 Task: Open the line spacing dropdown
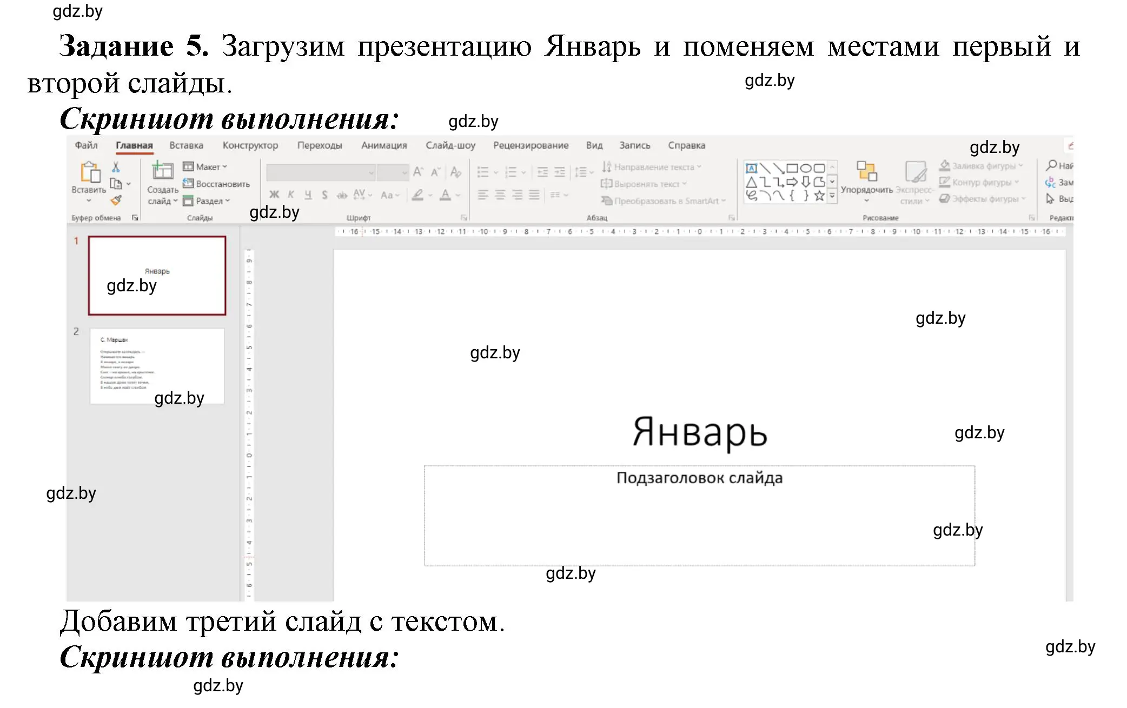[584, 172]
